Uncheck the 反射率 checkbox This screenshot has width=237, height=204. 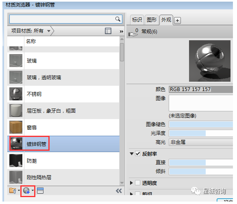point(138,154)
